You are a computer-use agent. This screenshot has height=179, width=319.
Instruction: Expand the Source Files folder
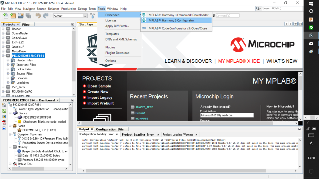coord(8,74)
